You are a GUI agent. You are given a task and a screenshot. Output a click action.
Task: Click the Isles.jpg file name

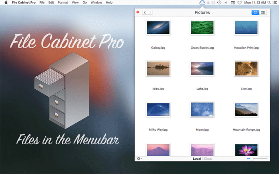click(158, 89)
